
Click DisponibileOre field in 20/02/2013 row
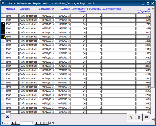click(78, 49)
